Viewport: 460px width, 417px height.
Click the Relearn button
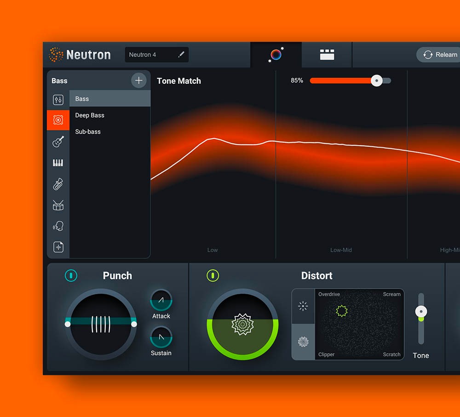point(439,55)
